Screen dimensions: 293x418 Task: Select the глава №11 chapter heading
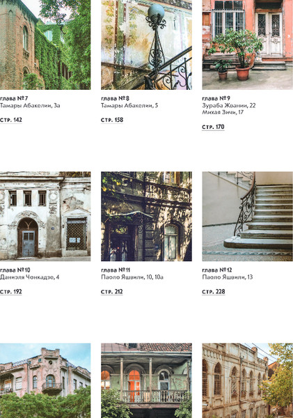point(116,270)
